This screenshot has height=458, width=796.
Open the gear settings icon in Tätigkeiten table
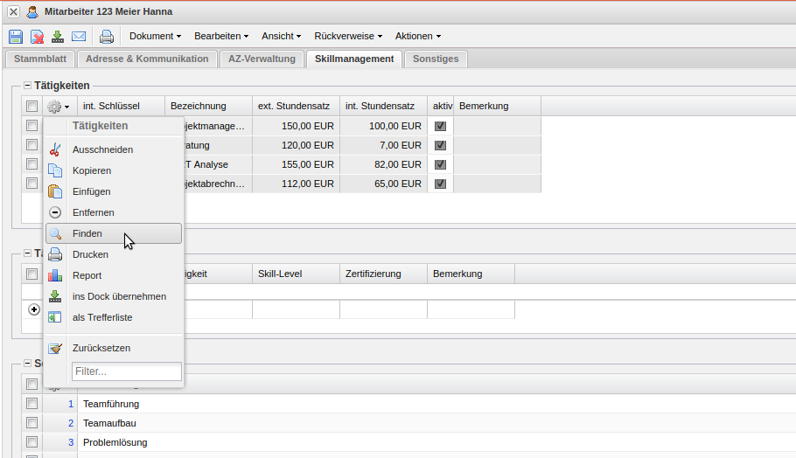tap(58, 106)
